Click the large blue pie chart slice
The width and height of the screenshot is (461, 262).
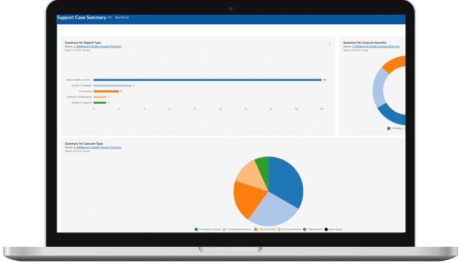(x=286, y=181)
